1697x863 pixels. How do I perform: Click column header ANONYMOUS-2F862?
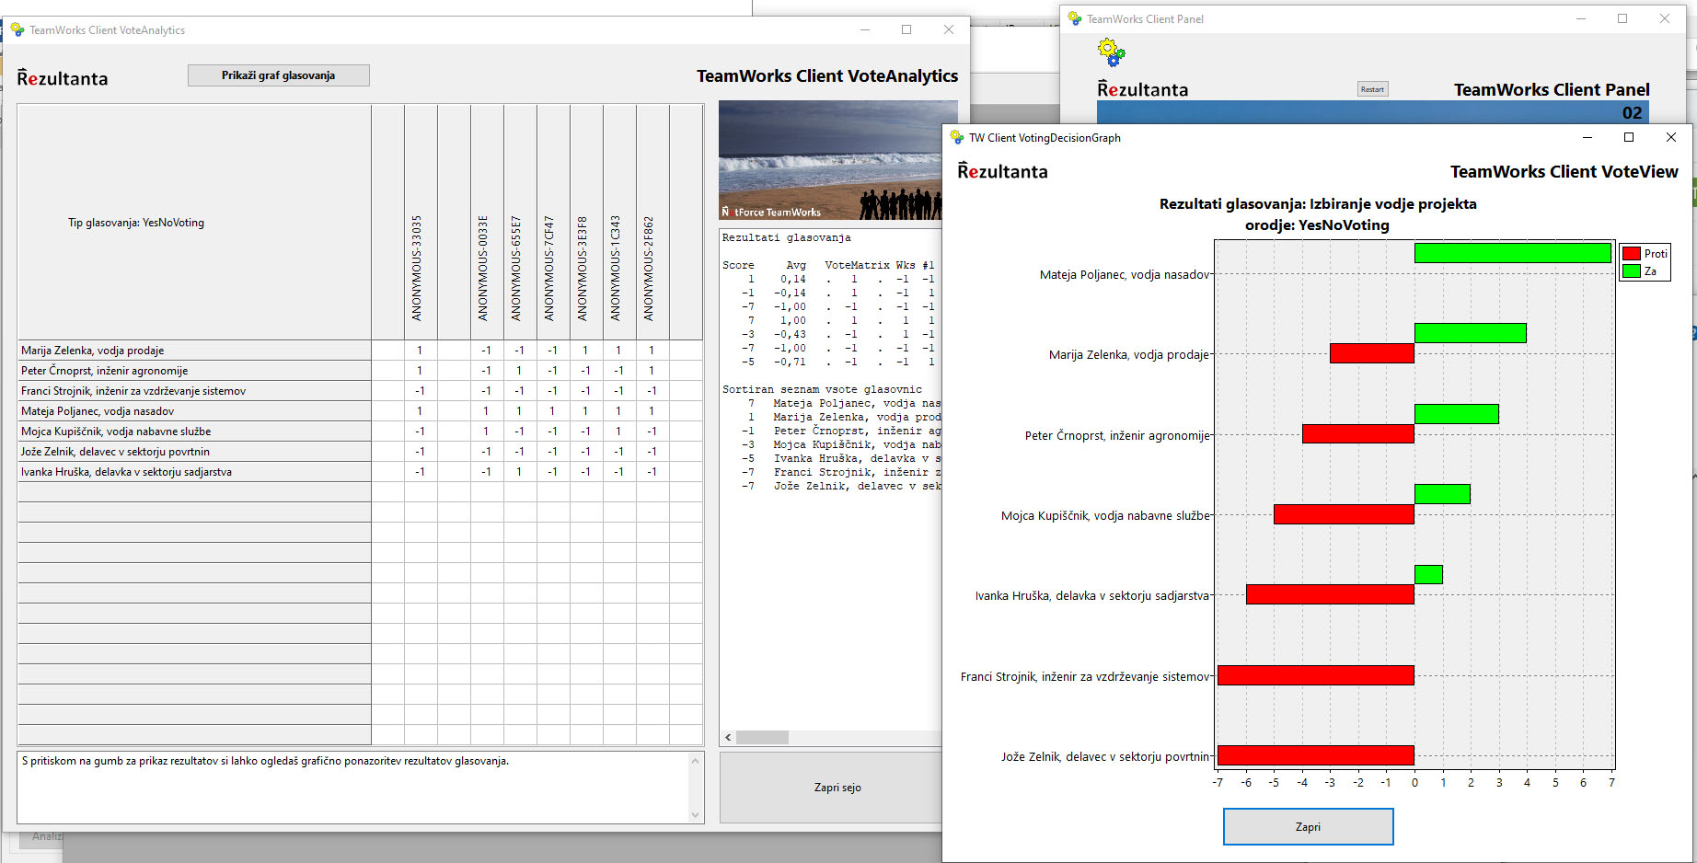[652, 222]
